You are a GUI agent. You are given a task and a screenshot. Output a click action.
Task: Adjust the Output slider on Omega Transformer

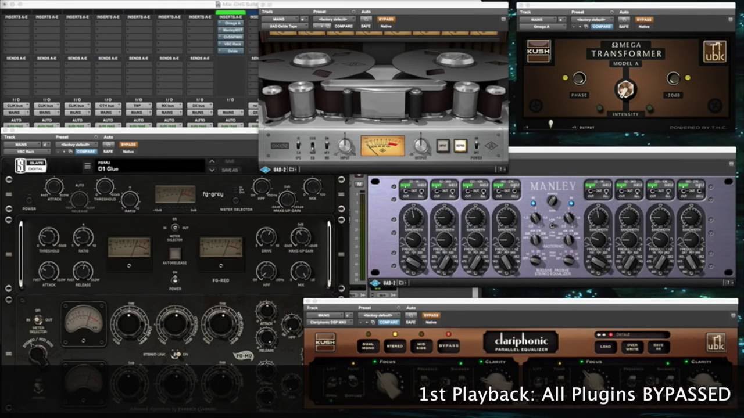tap(550, 124)
